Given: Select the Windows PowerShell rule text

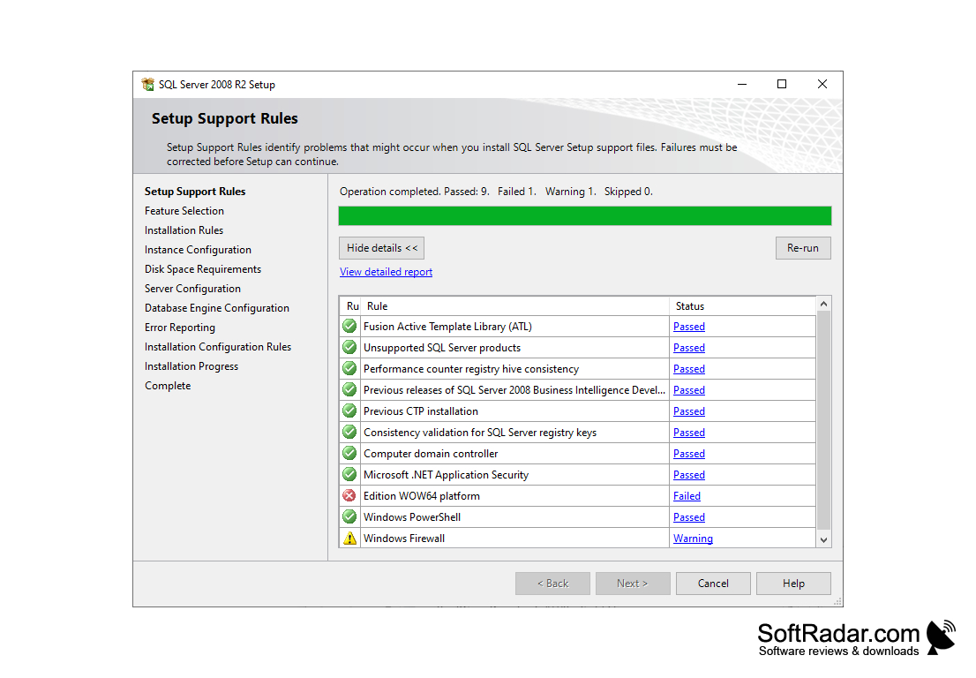Looking at the screenshot, I should coord(412,517).
